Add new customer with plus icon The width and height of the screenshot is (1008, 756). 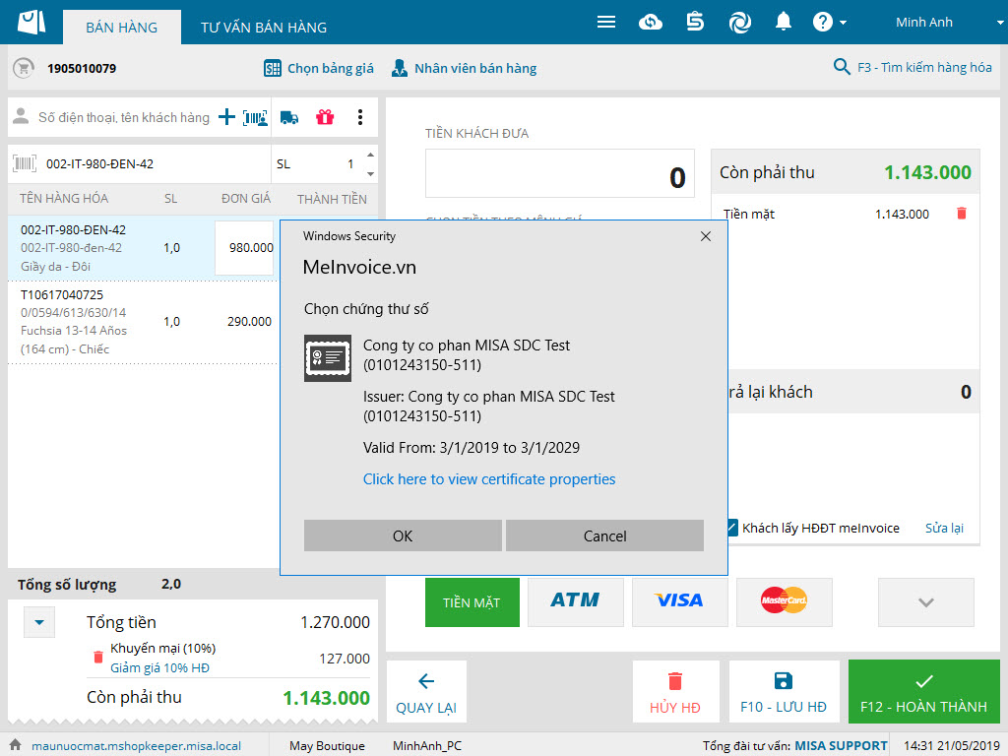tap(226, 117)
